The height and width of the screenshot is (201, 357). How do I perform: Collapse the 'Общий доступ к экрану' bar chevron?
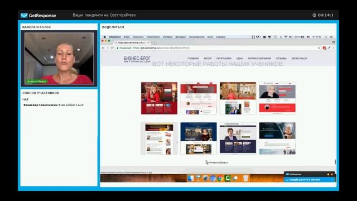pos(332,180)
